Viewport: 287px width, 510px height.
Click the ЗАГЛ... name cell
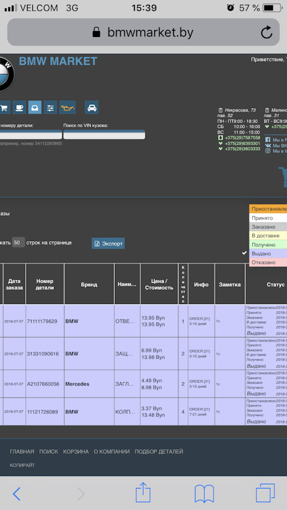pos(127,384)
